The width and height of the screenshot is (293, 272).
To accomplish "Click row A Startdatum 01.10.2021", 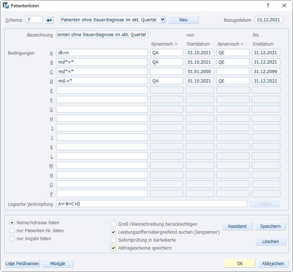I will point(200,53).
